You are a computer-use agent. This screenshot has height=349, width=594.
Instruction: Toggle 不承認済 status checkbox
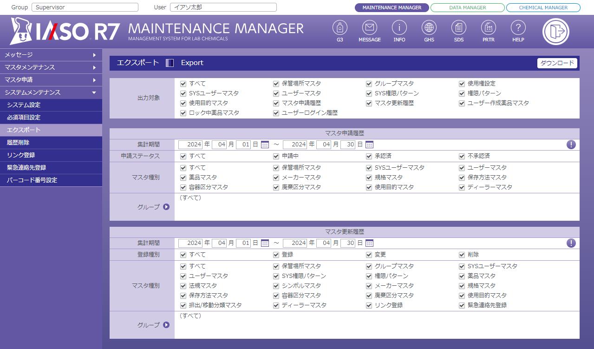pyautogui.click(x=462, y=156)
